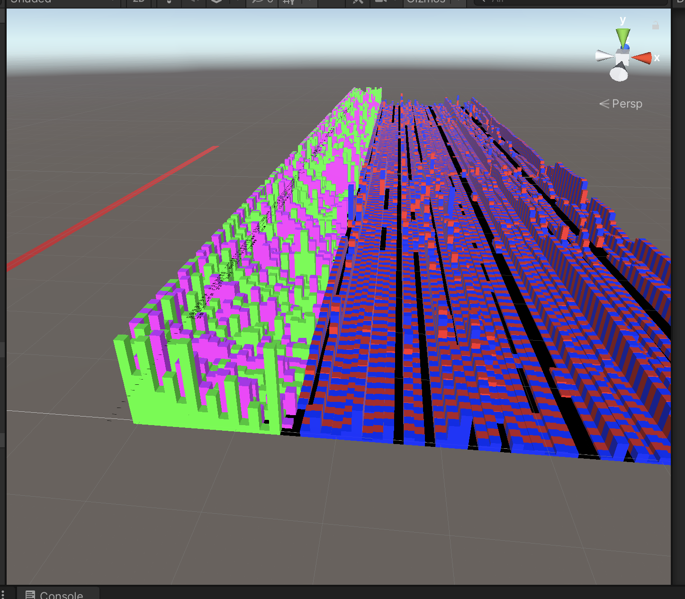Click the hidden objects visibility counter icon
The image size is (685, 599).
click(x=262, y=1)
